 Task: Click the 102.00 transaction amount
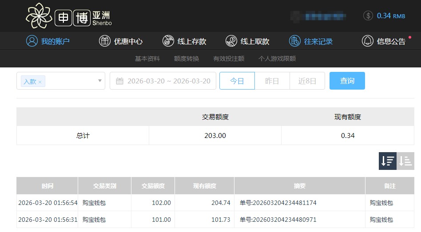pyautogui.click(x=161, y=203)
